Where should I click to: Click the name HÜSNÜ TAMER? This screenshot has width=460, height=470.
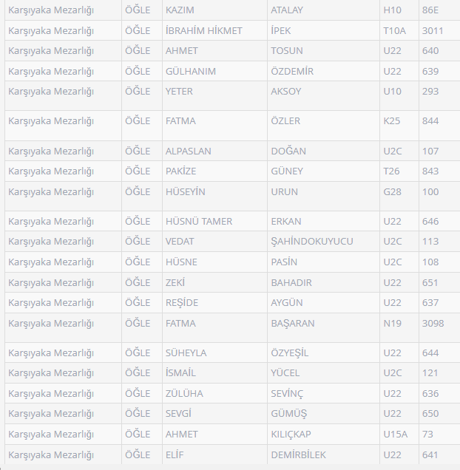(199, 222)
